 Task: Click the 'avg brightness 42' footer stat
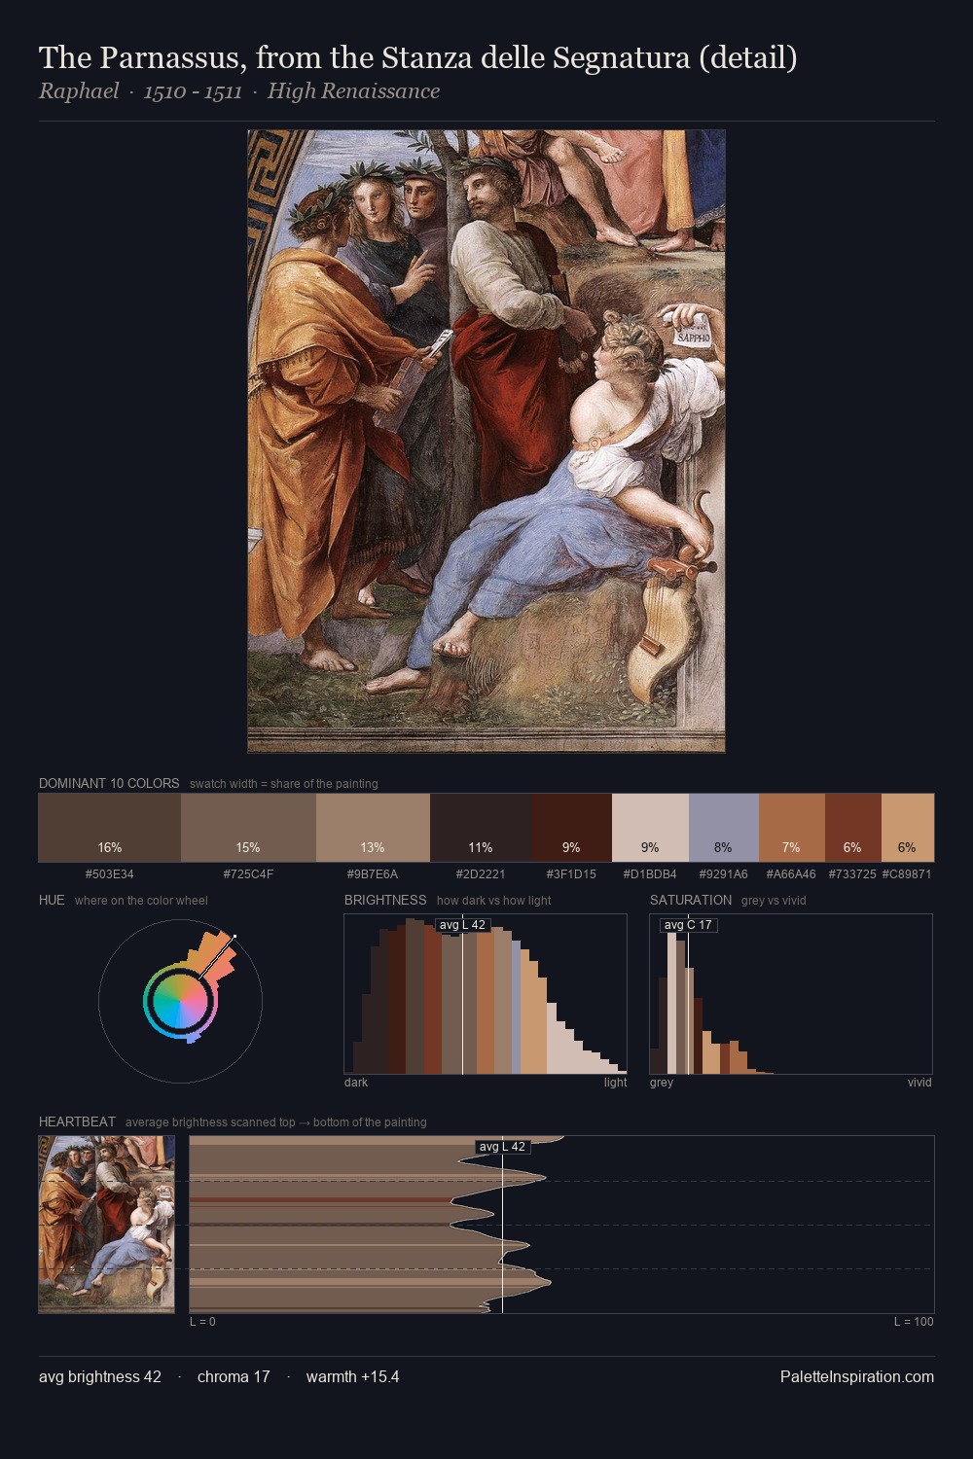pyautogui.click(x=100, y=1377)
